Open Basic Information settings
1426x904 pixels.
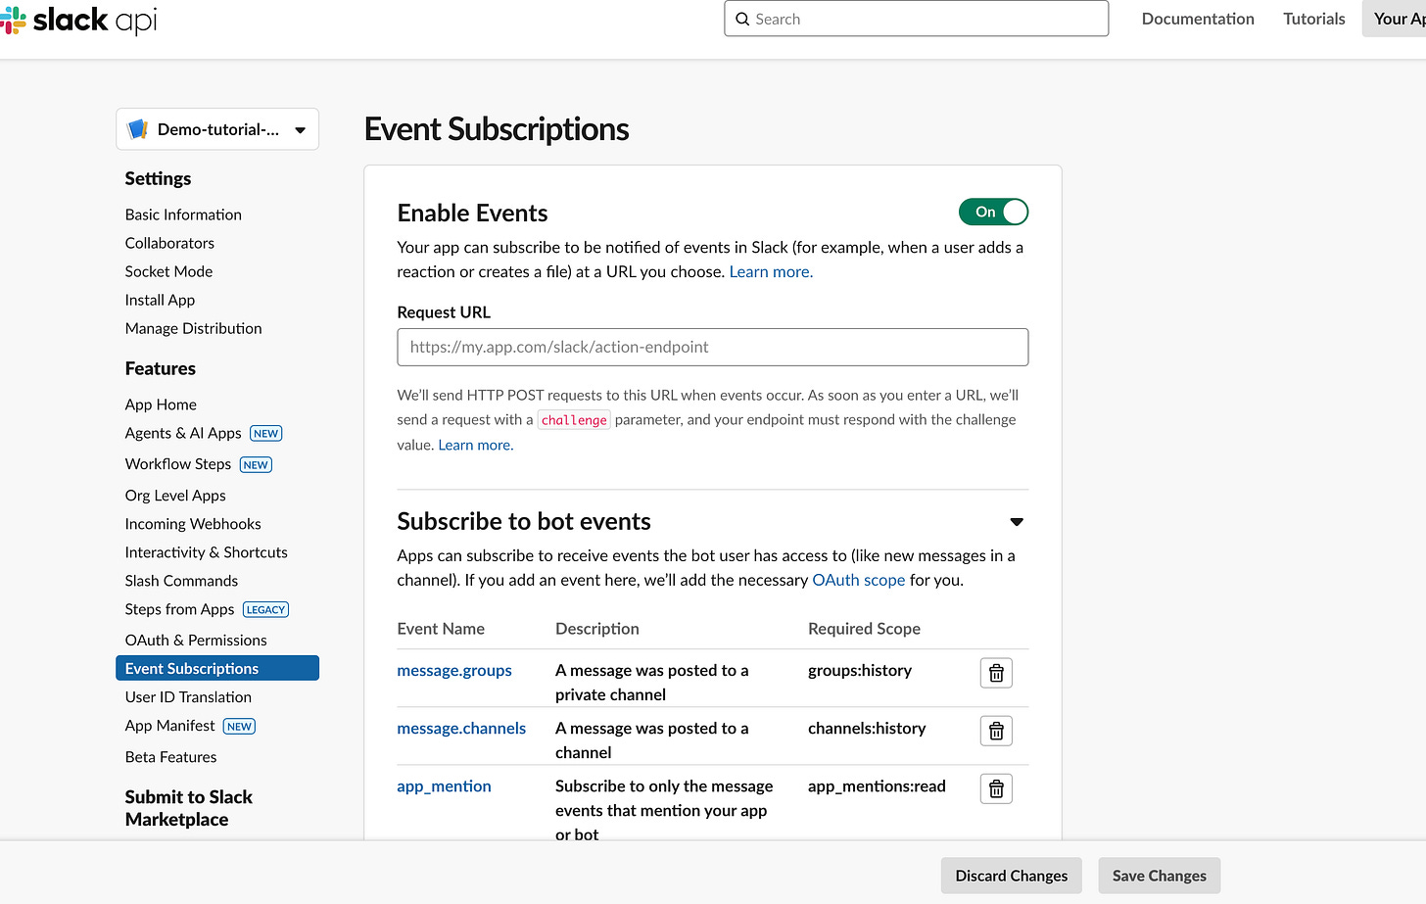[183, 214]
